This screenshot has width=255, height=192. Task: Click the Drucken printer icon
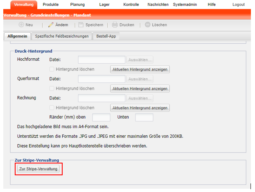115,25
